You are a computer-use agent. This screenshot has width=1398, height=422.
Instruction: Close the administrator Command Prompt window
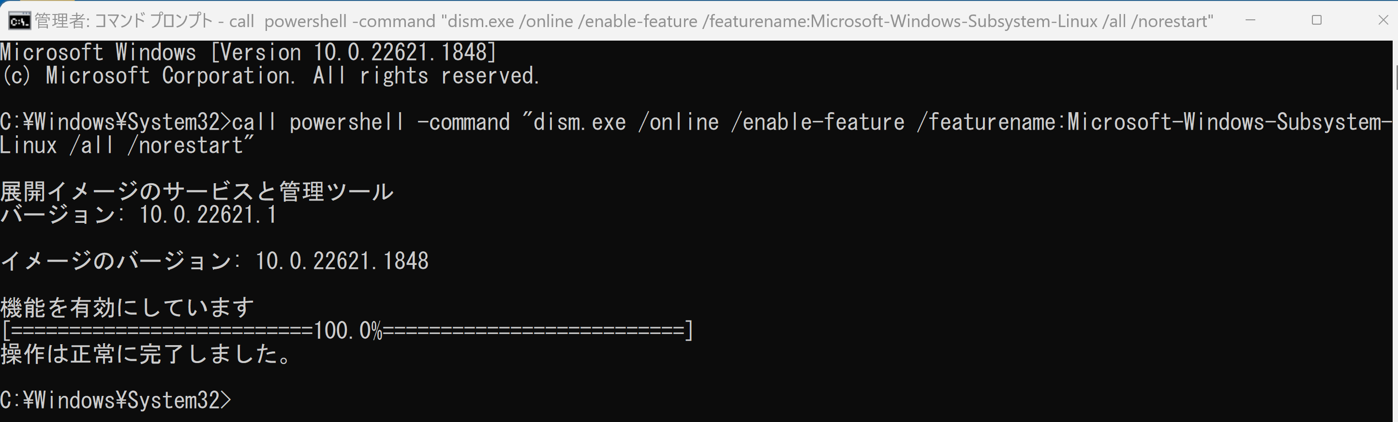point(1383,20)
